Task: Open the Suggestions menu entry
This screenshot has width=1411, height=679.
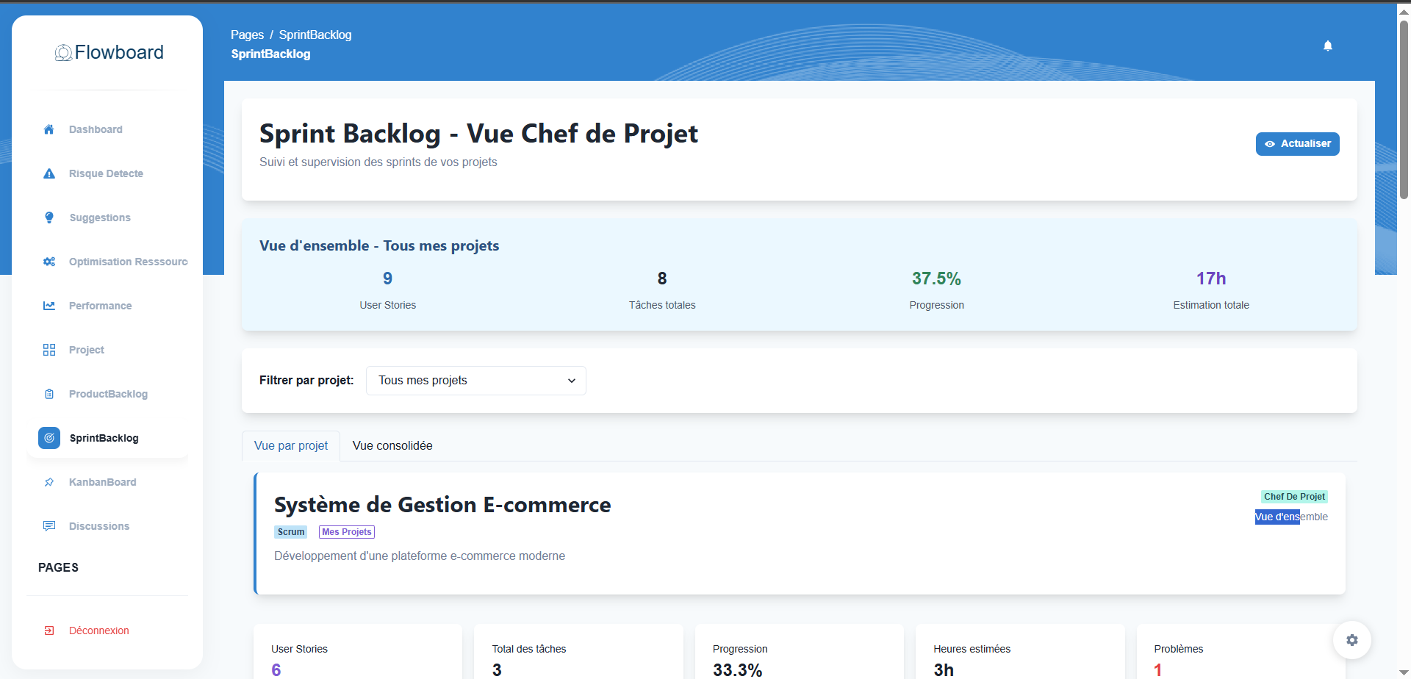Action: click(x=100, y=218)
